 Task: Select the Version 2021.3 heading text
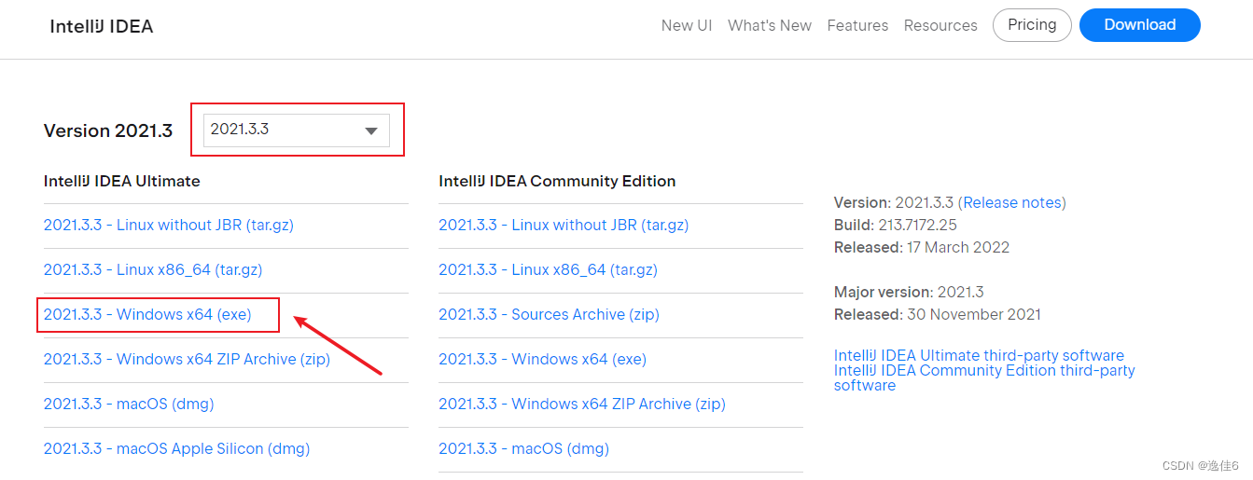pyautogui.click(x=108, y=130)
